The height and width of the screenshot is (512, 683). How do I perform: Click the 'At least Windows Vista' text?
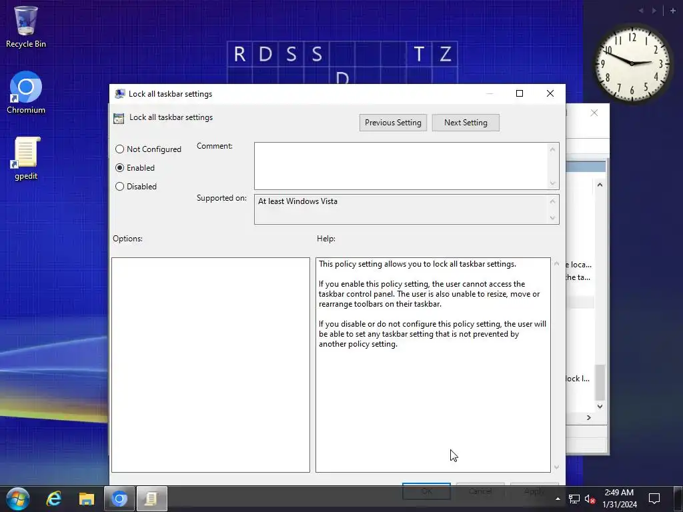(x=297, y=201)
